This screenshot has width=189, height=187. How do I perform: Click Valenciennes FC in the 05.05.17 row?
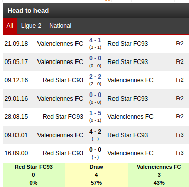click(x=60, y=62)
